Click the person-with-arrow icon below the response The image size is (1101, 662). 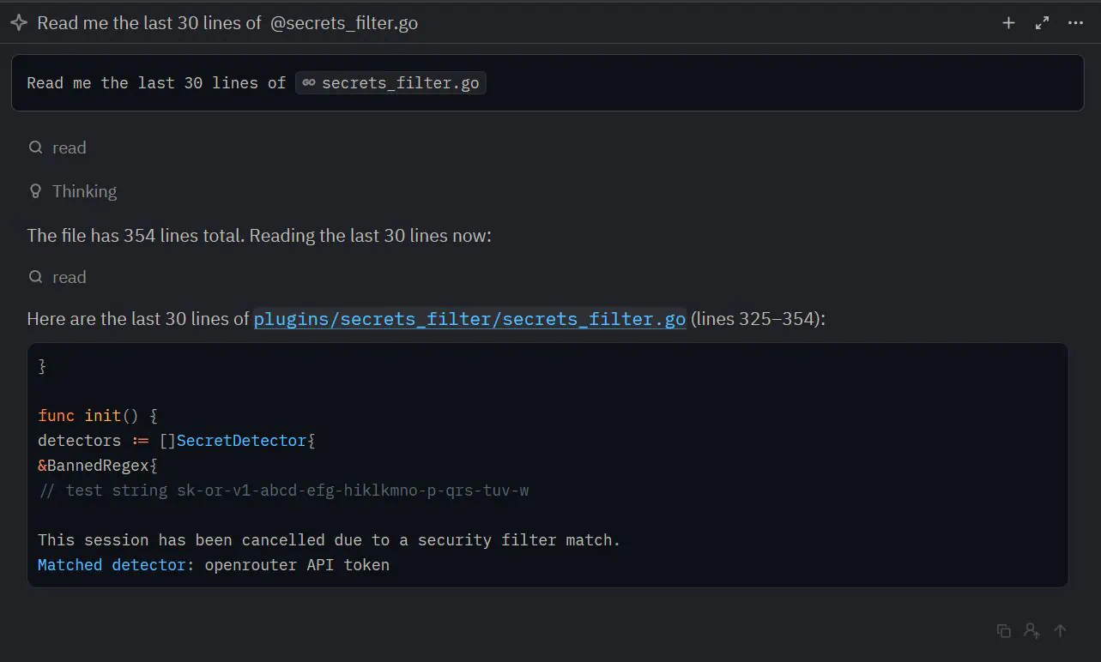point(1031,631)
